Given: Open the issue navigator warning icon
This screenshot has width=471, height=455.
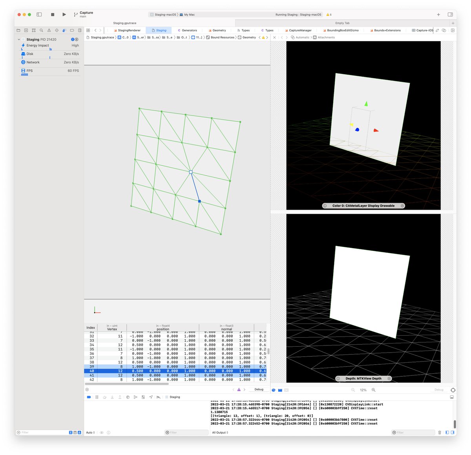Looking at the screenshot, I should pyautogui.click(x=49, y=30).
